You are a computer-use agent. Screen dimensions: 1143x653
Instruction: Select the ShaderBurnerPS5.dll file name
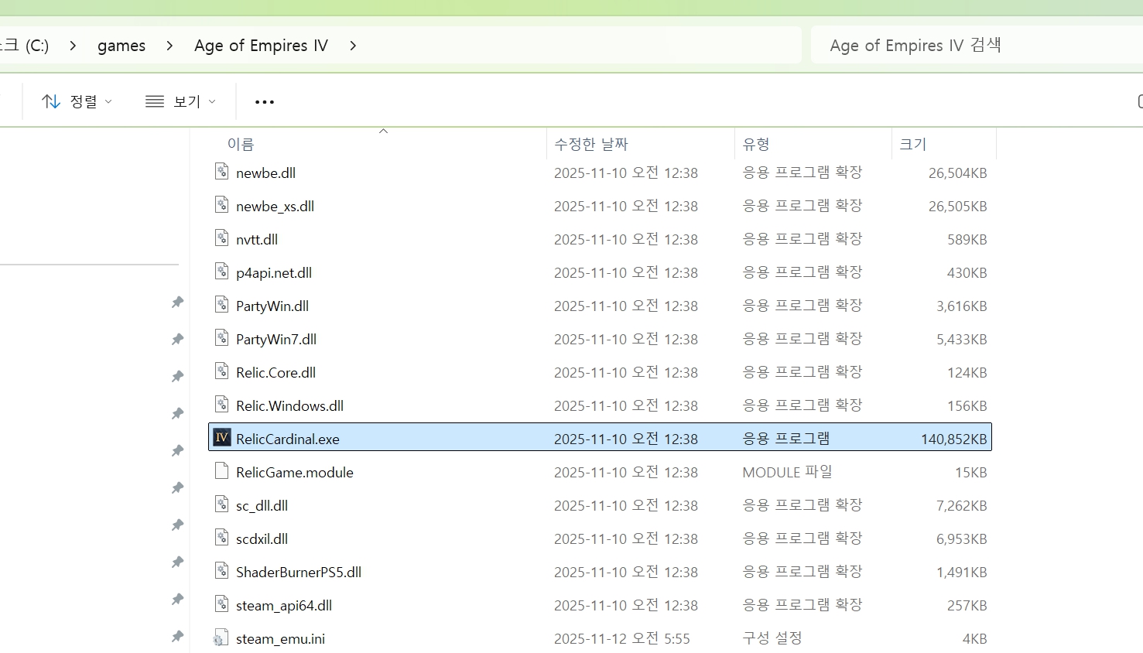(x=299, y=573)
